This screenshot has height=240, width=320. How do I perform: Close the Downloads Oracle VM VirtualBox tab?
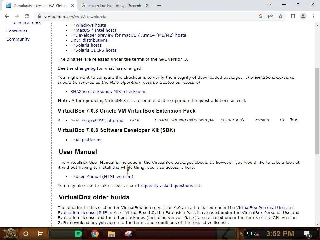tap(72, 6)
